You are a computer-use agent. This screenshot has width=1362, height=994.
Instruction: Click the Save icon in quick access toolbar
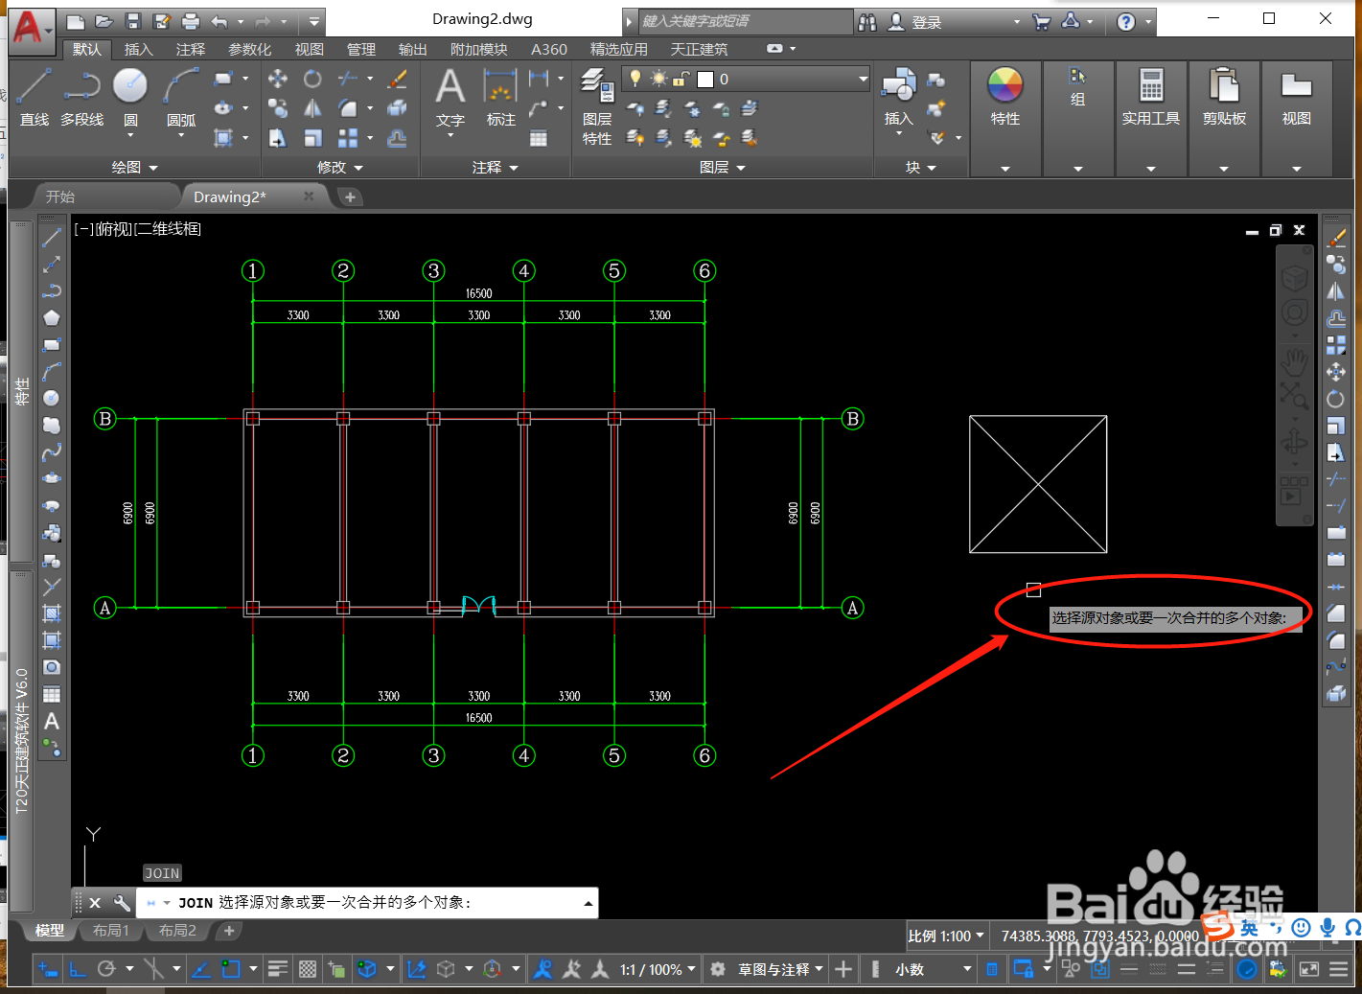point(133,21)
